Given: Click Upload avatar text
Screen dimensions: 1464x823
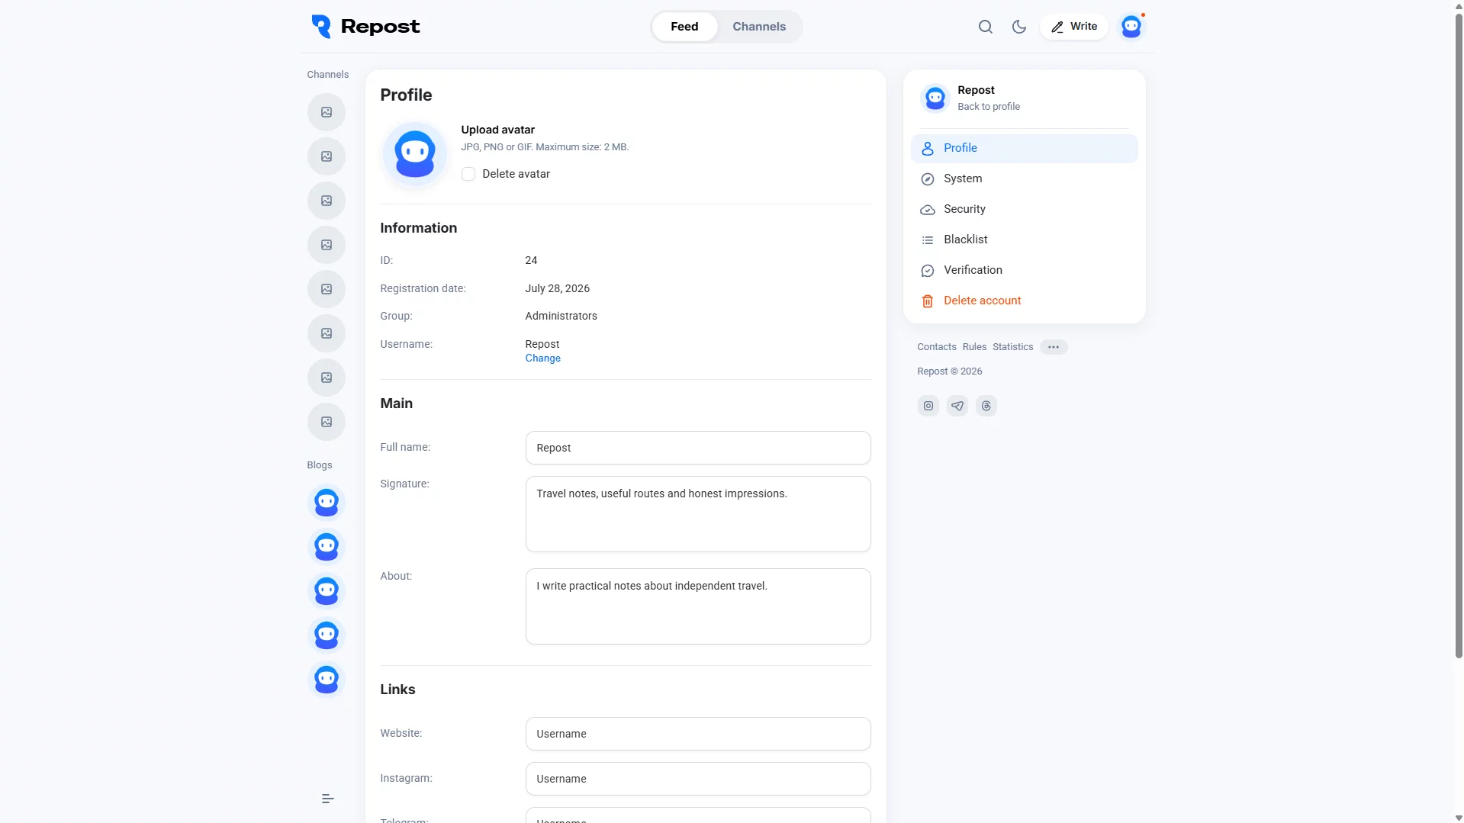Looking at the screenshot, I should coord(497,130).
